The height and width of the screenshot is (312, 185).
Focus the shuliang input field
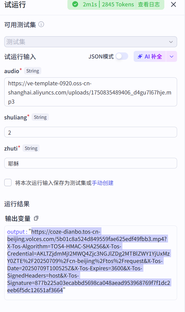[91, 132]
